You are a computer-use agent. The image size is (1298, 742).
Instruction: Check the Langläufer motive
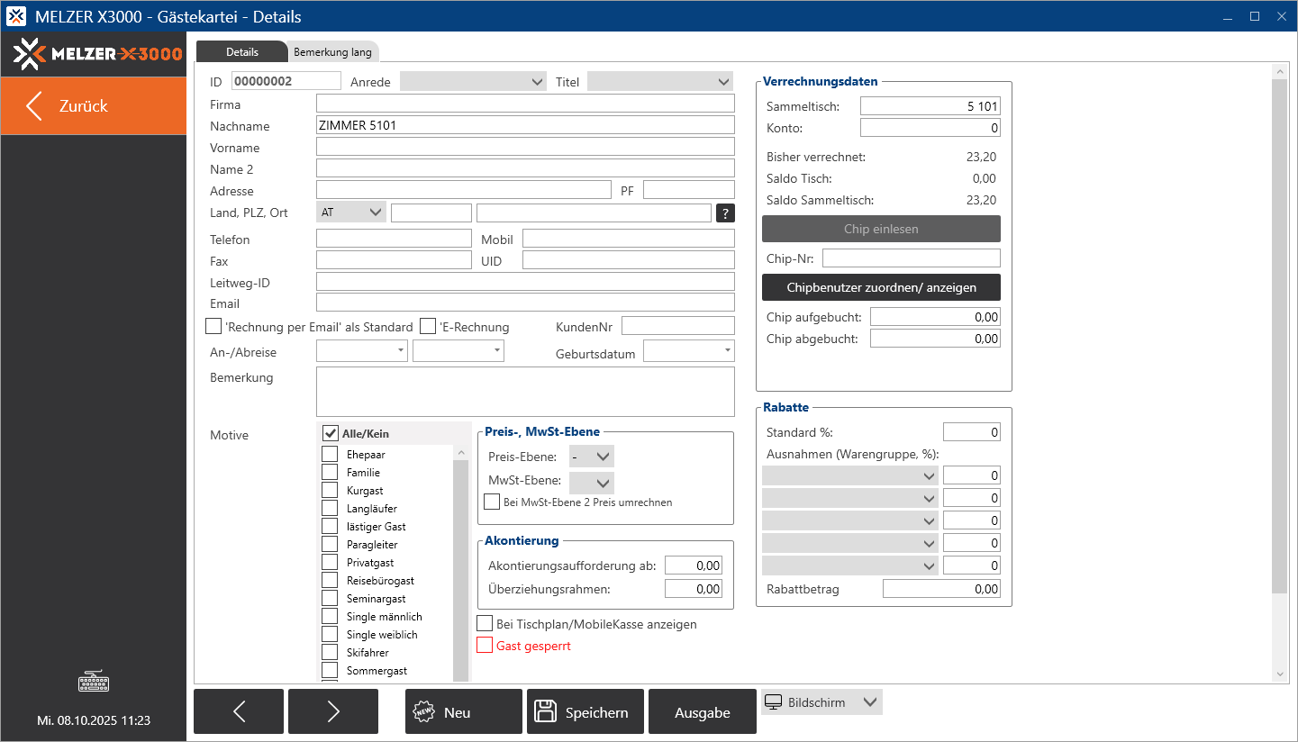(330, 508)
